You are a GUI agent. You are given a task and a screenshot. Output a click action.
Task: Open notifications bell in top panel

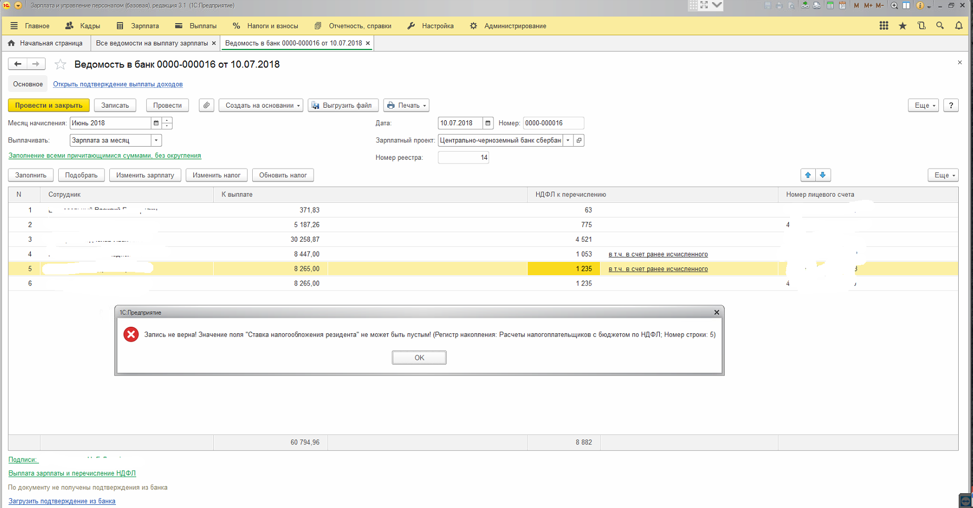click(x=959, y=26)
